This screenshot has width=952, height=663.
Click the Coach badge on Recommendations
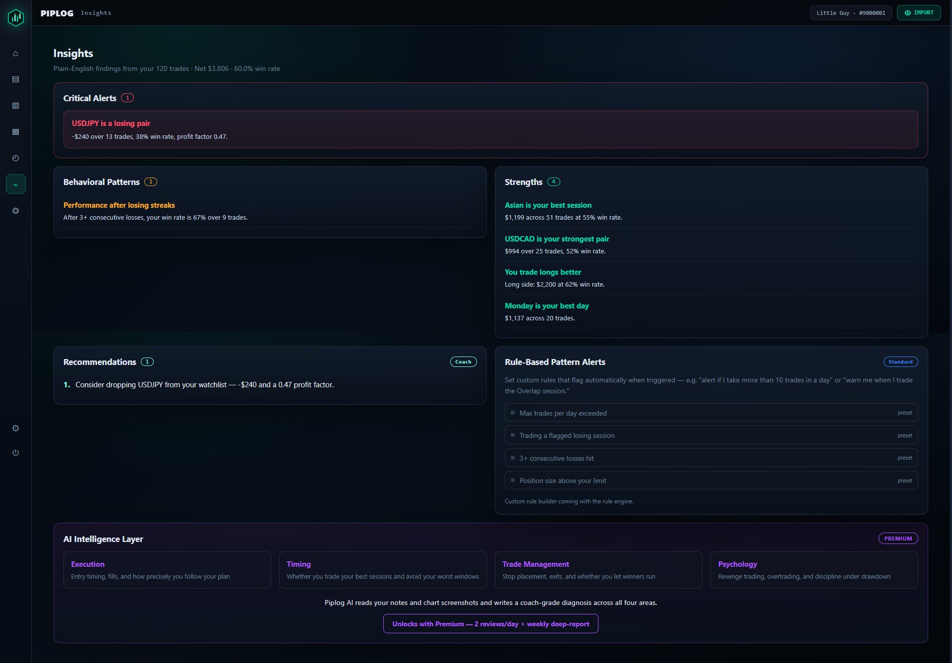coord(463,362)
